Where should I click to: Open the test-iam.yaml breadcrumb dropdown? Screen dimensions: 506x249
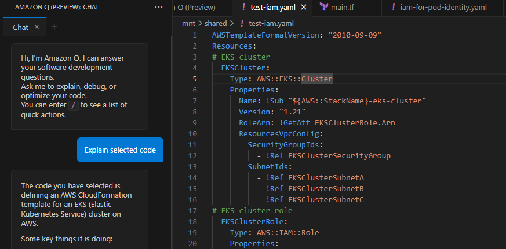coord(270,23)
